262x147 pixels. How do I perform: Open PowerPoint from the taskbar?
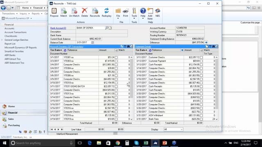pos(165,143)
